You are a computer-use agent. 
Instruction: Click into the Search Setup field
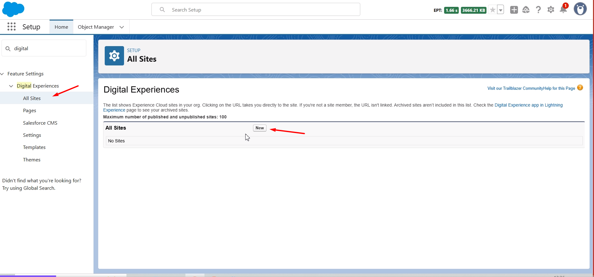tap(256, 10)
